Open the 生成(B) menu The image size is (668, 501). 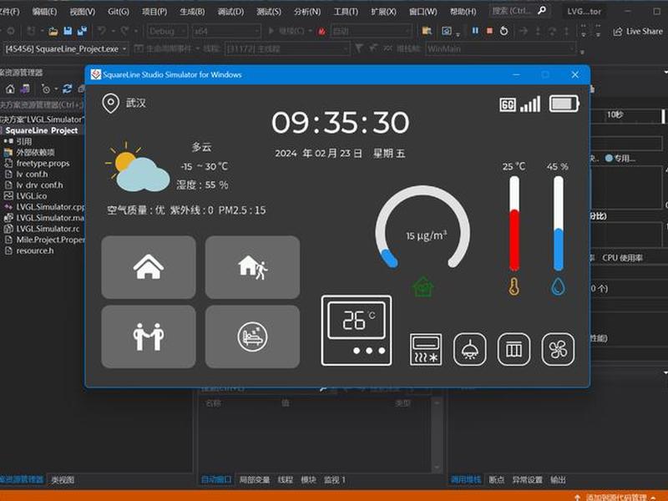[x=192, y=12]
